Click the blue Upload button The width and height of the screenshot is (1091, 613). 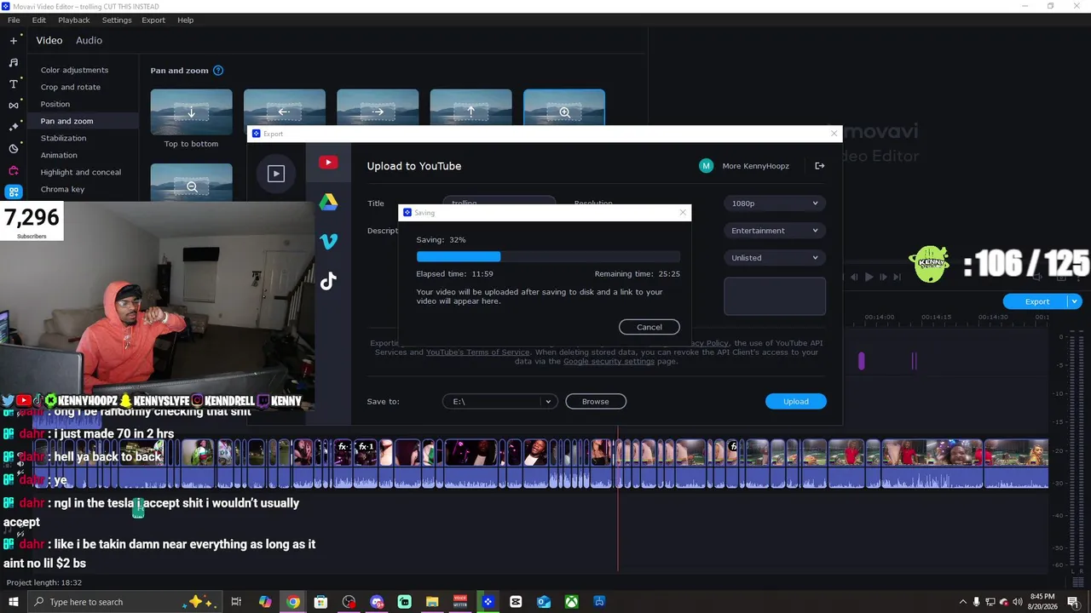796,402
